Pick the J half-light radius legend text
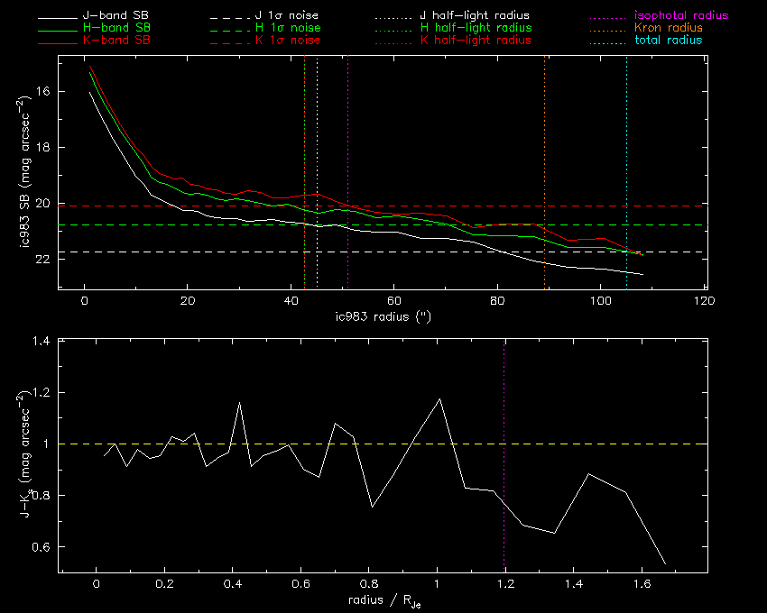 click(475, 16)
